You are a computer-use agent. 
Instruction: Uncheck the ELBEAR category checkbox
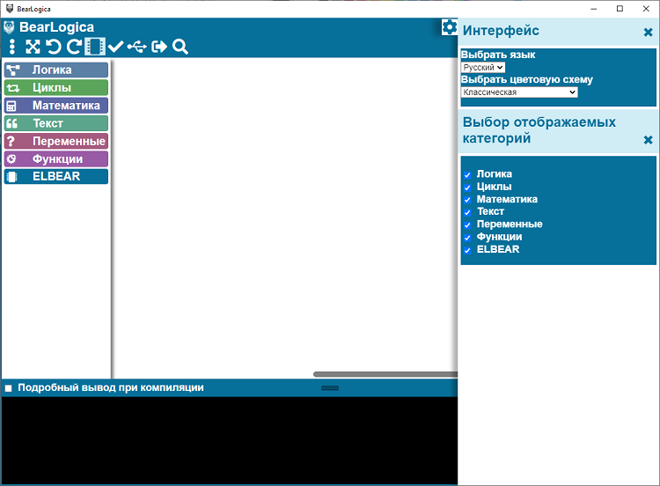click(x=467, y=250)
